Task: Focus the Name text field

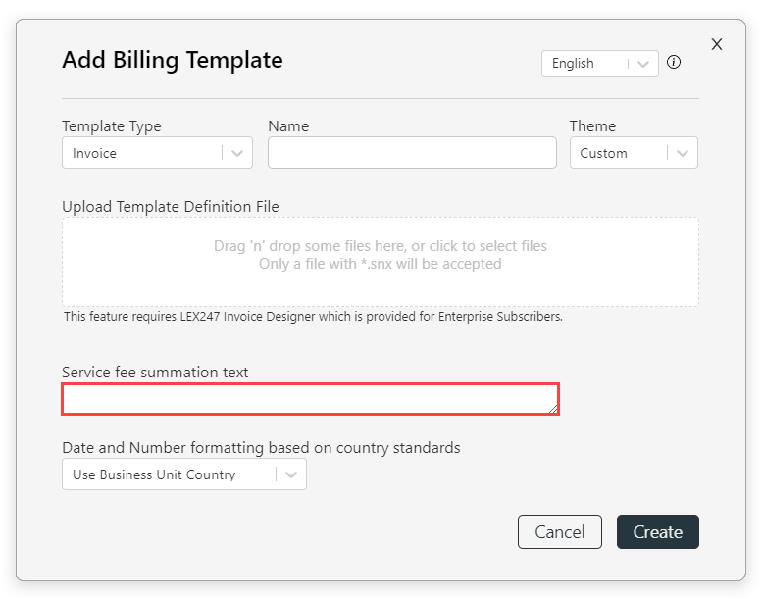Action: click(412, 153)
